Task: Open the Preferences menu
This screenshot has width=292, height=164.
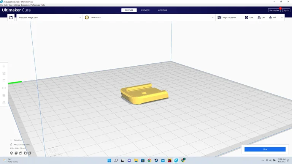Action: (x=35, y=5)
